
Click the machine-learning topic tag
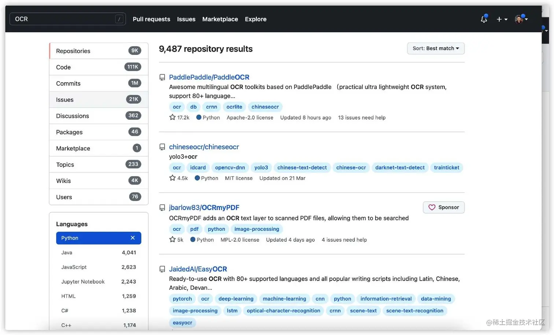284,299
